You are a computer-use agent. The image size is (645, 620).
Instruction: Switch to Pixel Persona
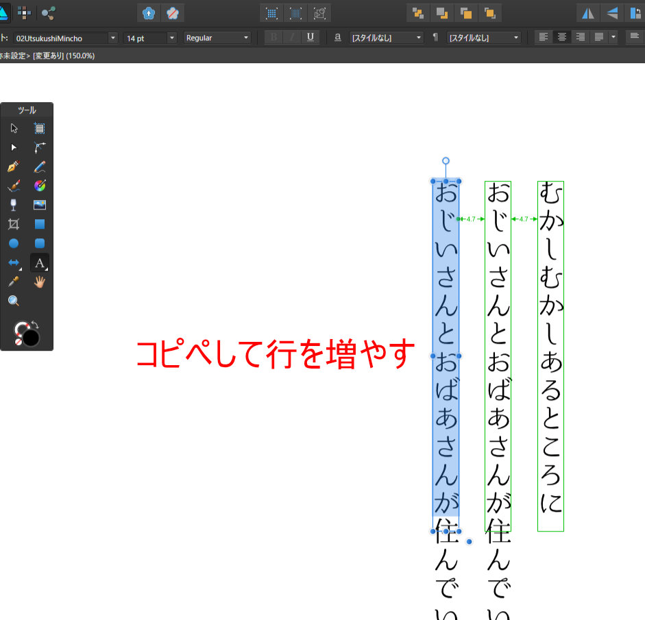coord(24,13)
